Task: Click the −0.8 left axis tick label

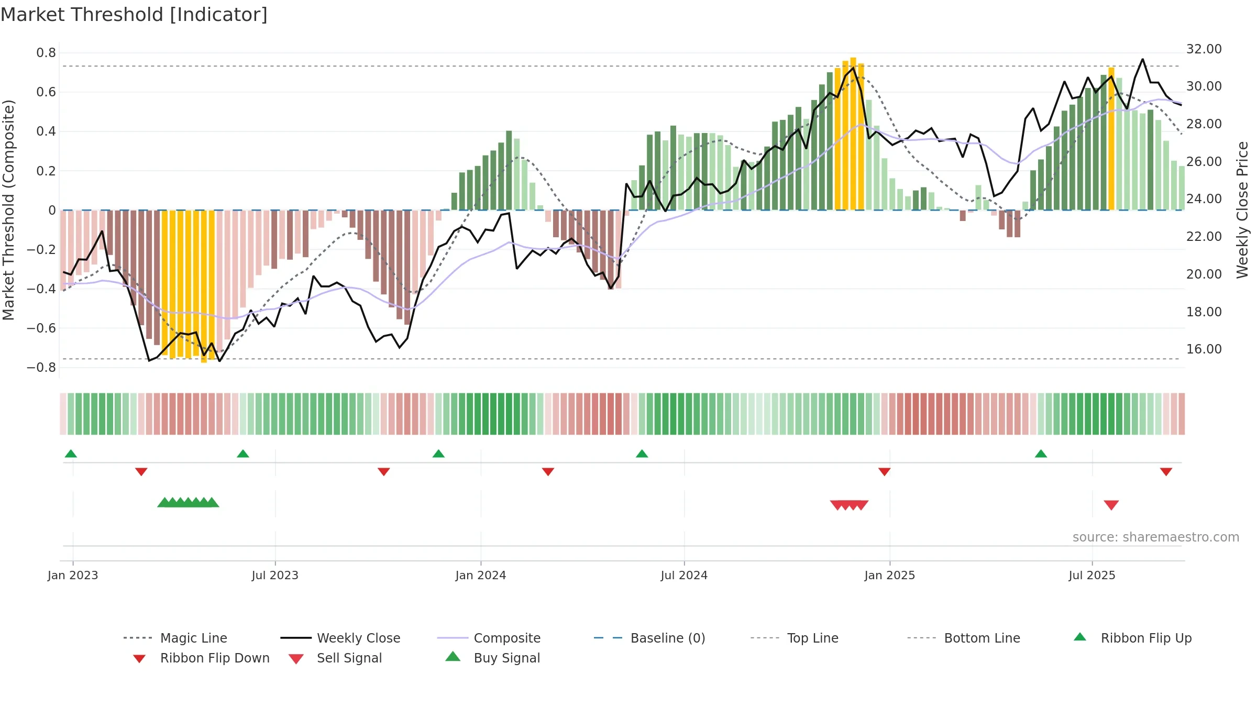Action: [x=41, y=368]
